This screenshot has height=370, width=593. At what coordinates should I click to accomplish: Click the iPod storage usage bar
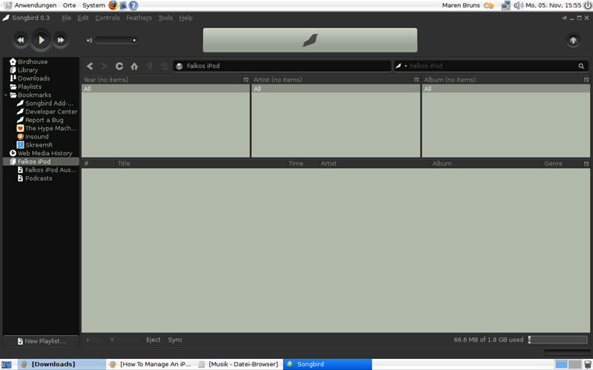tap(558, 340)
